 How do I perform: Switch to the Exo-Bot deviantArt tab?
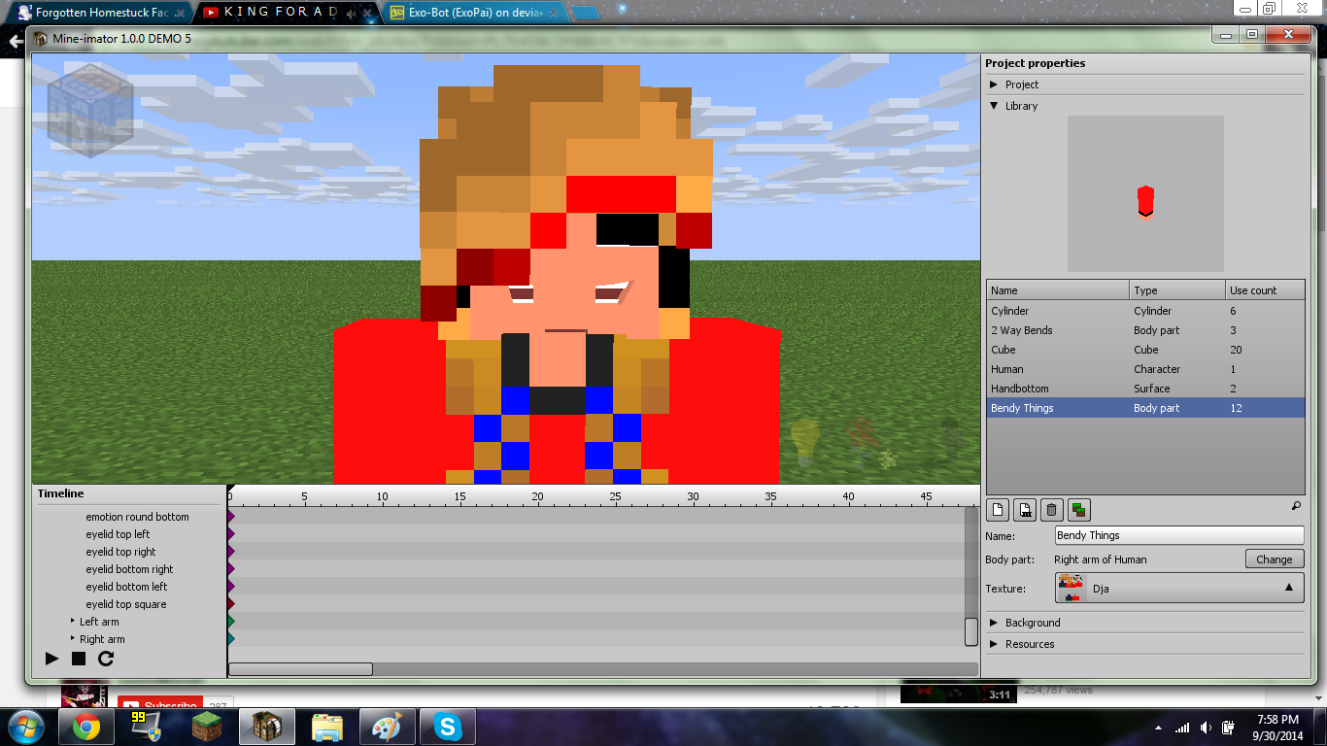[474, 13]
